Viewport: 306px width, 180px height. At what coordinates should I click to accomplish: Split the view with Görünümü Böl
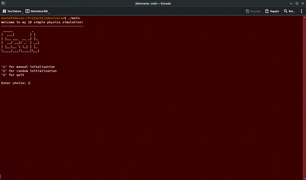pos(37,11)
